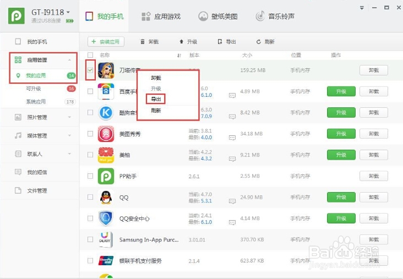Click the 媒体管理 music note icon
The height and width of the screenshot is (279, 403).
click(x=18, y=135)
